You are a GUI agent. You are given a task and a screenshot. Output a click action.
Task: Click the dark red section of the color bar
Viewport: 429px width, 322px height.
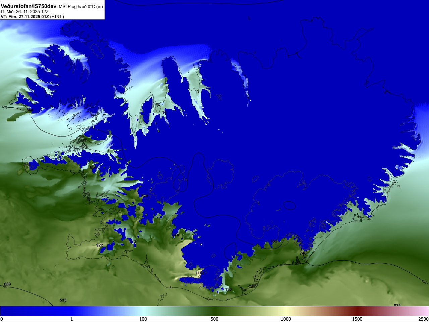(357, 311)
